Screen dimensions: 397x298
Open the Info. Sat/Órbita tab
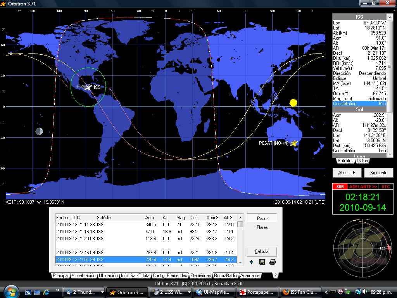coord(135,275)
